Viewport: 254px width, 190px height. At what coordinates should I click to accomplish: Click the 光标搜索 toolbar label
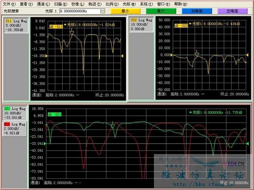11,11
